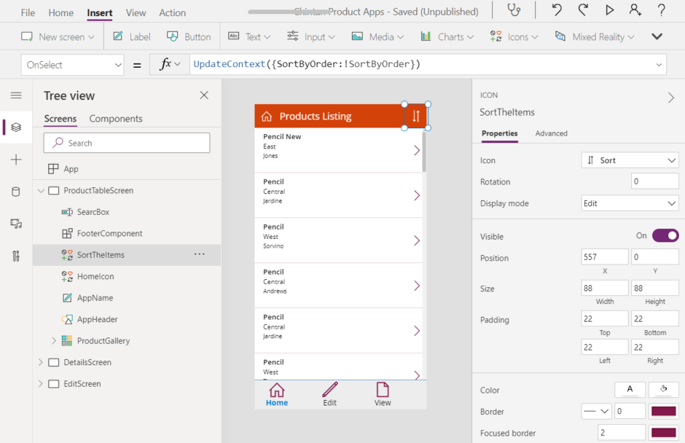Open the Action menu tab
685x443 pixels.
coord(172,12)
